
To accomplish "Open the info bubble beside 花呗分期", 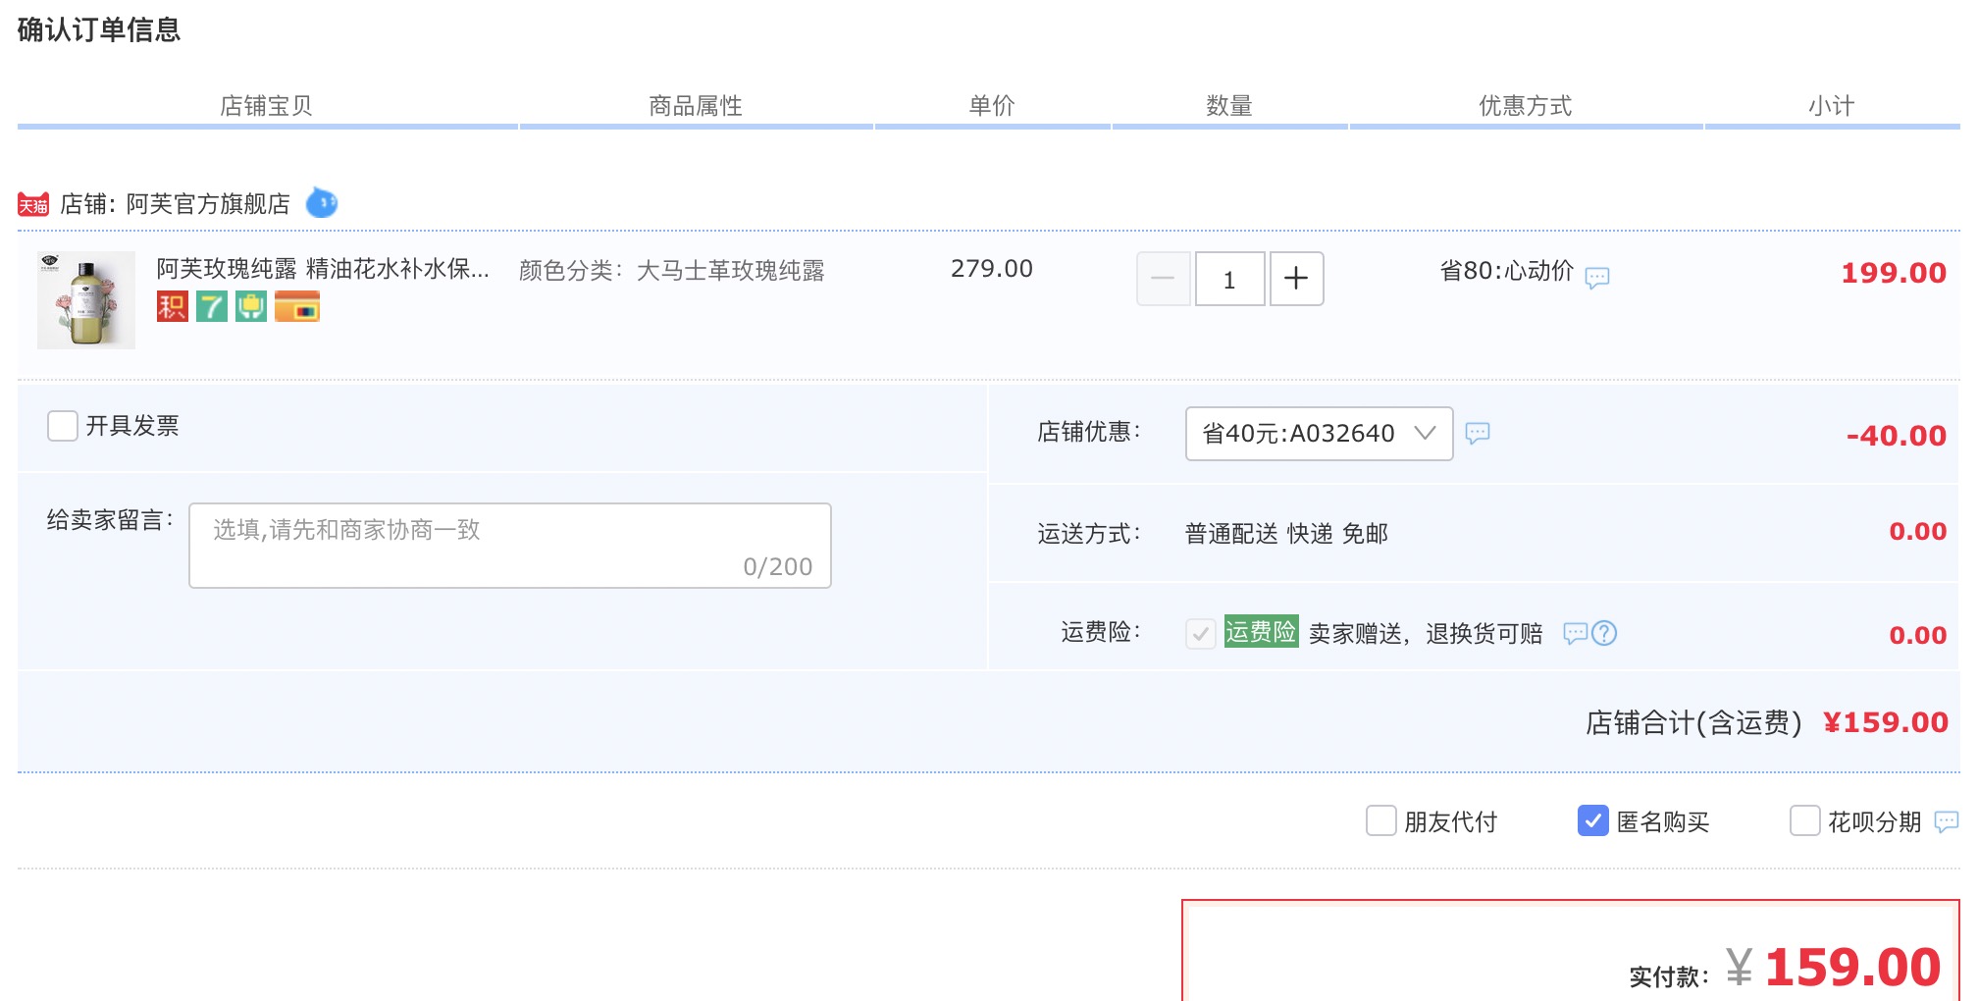I will pyautogui.click(x=1947, y=821).
